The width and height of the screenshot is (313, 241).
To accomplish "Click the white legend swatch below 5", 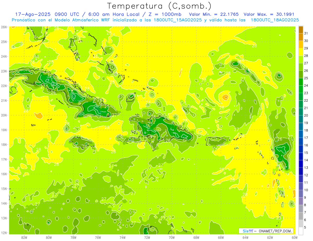I will coord(301,231).
